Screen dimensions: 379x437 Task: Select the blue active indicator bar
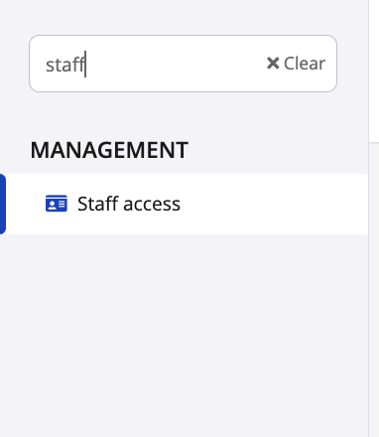click(x=3, y=204)
